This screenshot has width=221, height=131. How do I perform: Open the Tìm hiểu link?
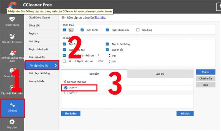click(x=100, y=17)
